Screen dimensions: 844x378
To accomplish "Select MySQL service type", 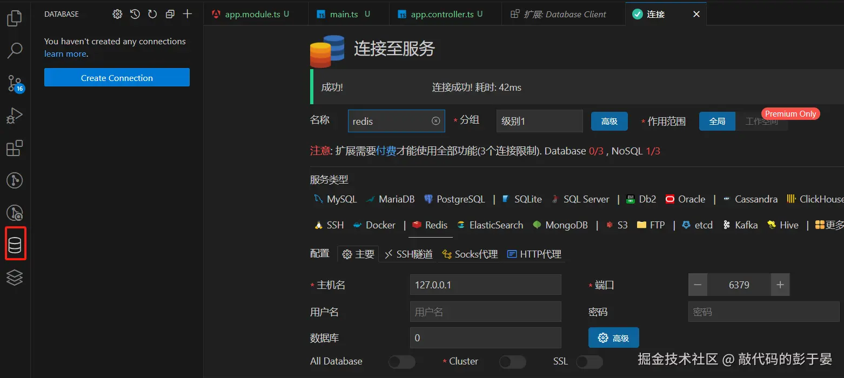I will (x=336, y=199).
